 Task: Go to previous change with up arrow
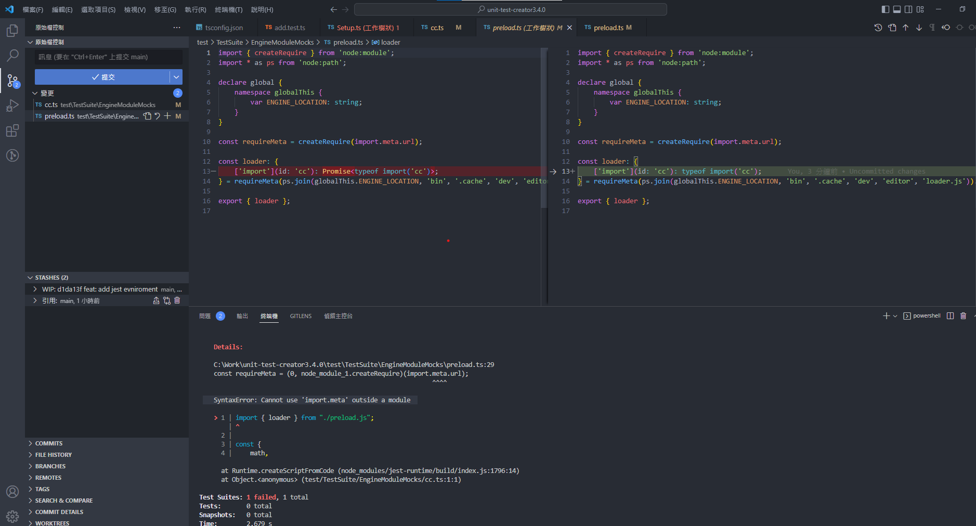click(906, 28)
